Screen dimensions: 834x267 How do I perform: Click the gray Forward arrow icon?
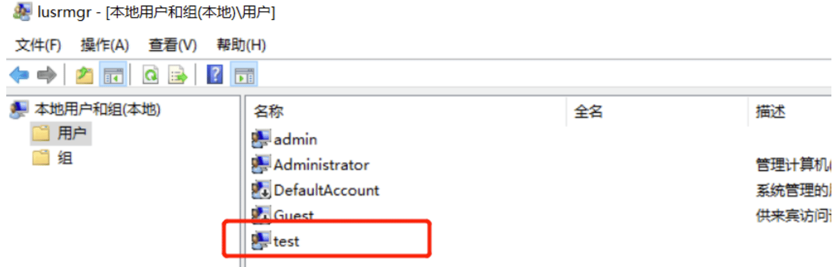point(47,75)
